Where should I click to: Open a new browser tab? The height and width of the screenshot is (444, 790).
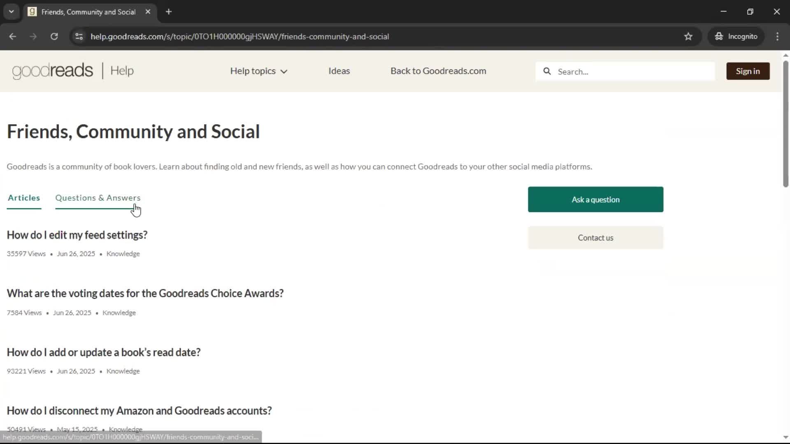[169, 12]
